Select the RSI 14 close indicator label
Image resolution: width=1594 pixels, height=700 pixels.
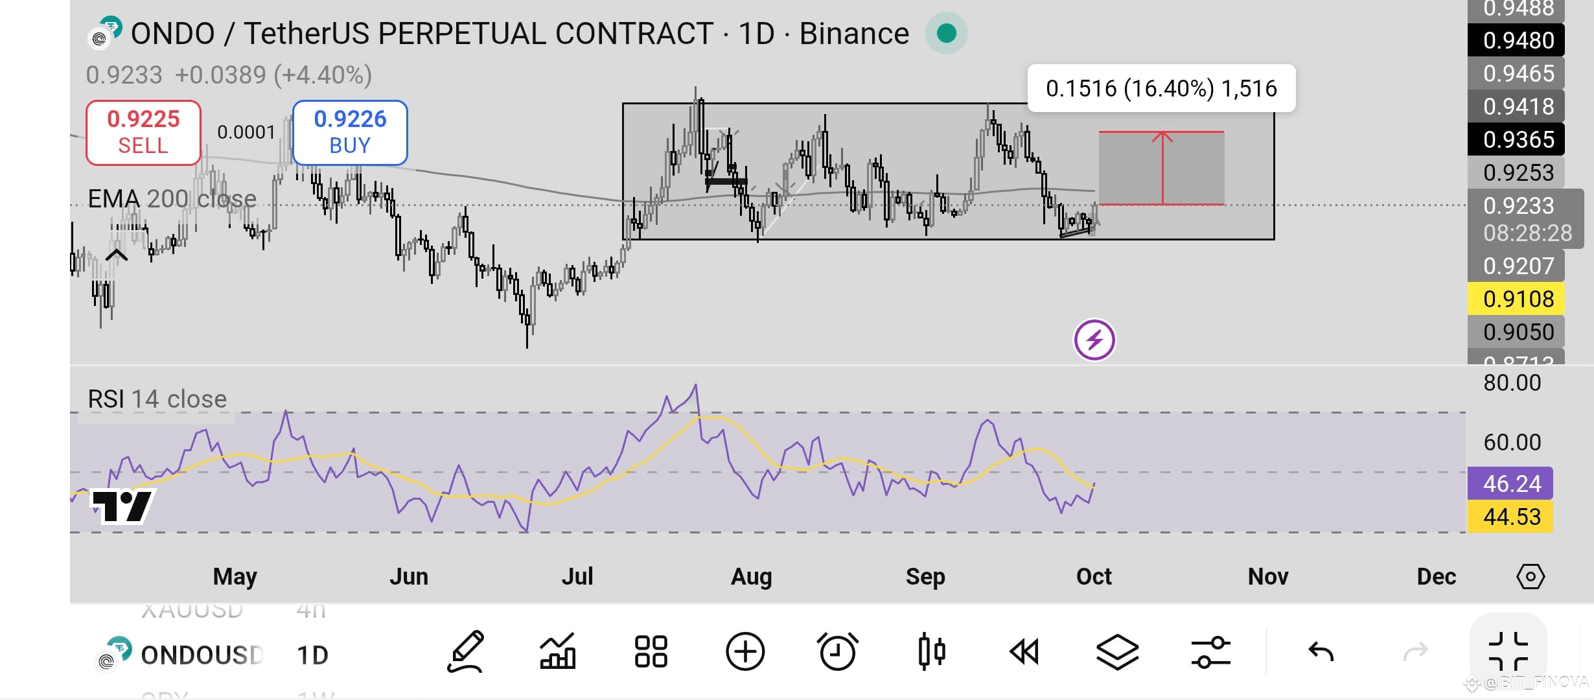pyautogui.click(x=157, y=399)
